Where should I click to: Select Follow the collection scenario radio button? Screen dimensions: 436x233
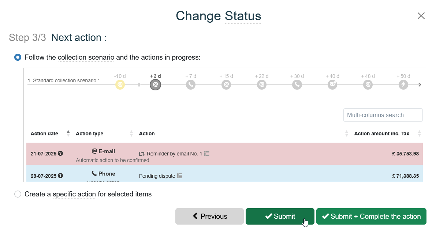tap(18, 57)
